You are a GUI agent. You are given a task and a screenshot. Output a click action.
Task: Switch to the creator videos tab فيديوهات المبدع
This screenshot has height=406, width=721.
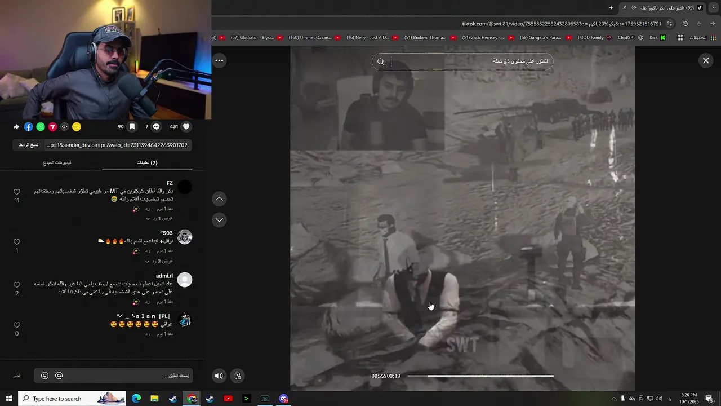tap(57, 162)
